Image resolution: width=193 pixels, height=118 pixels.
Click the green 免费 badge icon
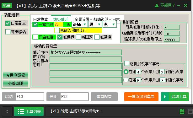click(7, 6)
